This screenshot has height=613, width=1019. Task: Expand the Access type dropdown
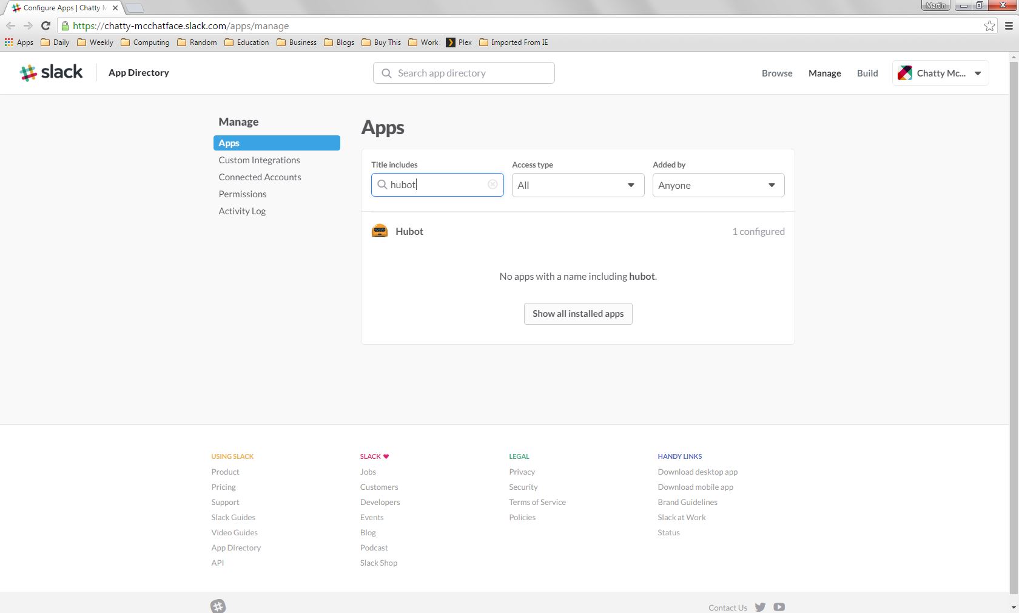[577, 185]
